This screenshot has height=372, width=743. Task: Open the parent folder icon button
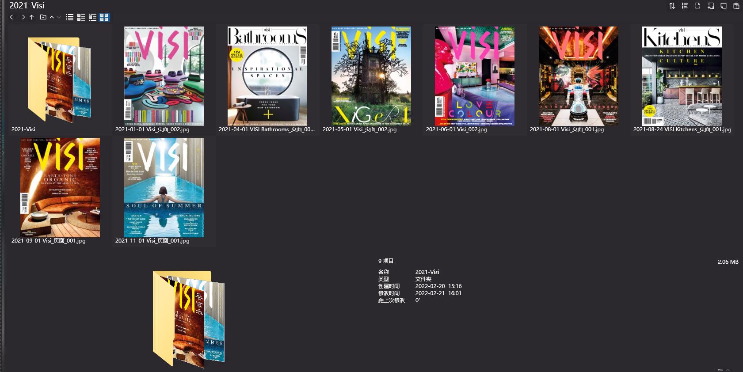pos(43,17)
